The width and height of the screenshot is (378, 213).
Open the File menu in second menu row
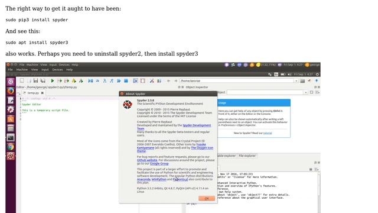[x=10, y=70]
